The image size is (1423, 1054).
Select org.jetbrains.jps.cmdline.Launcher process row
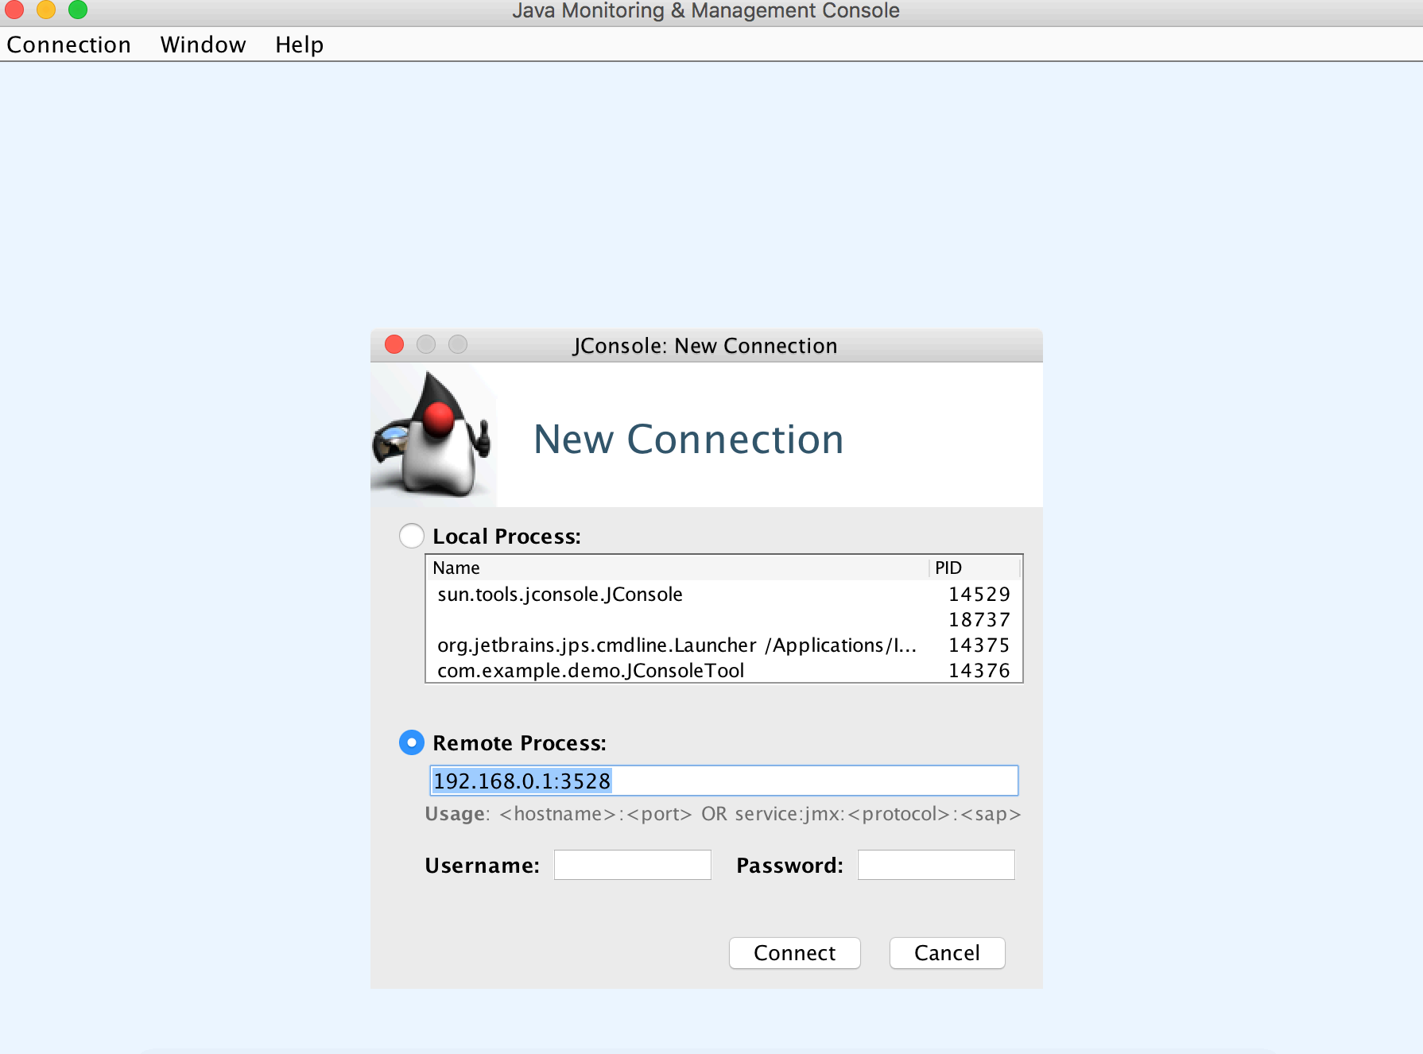point(723,645)
